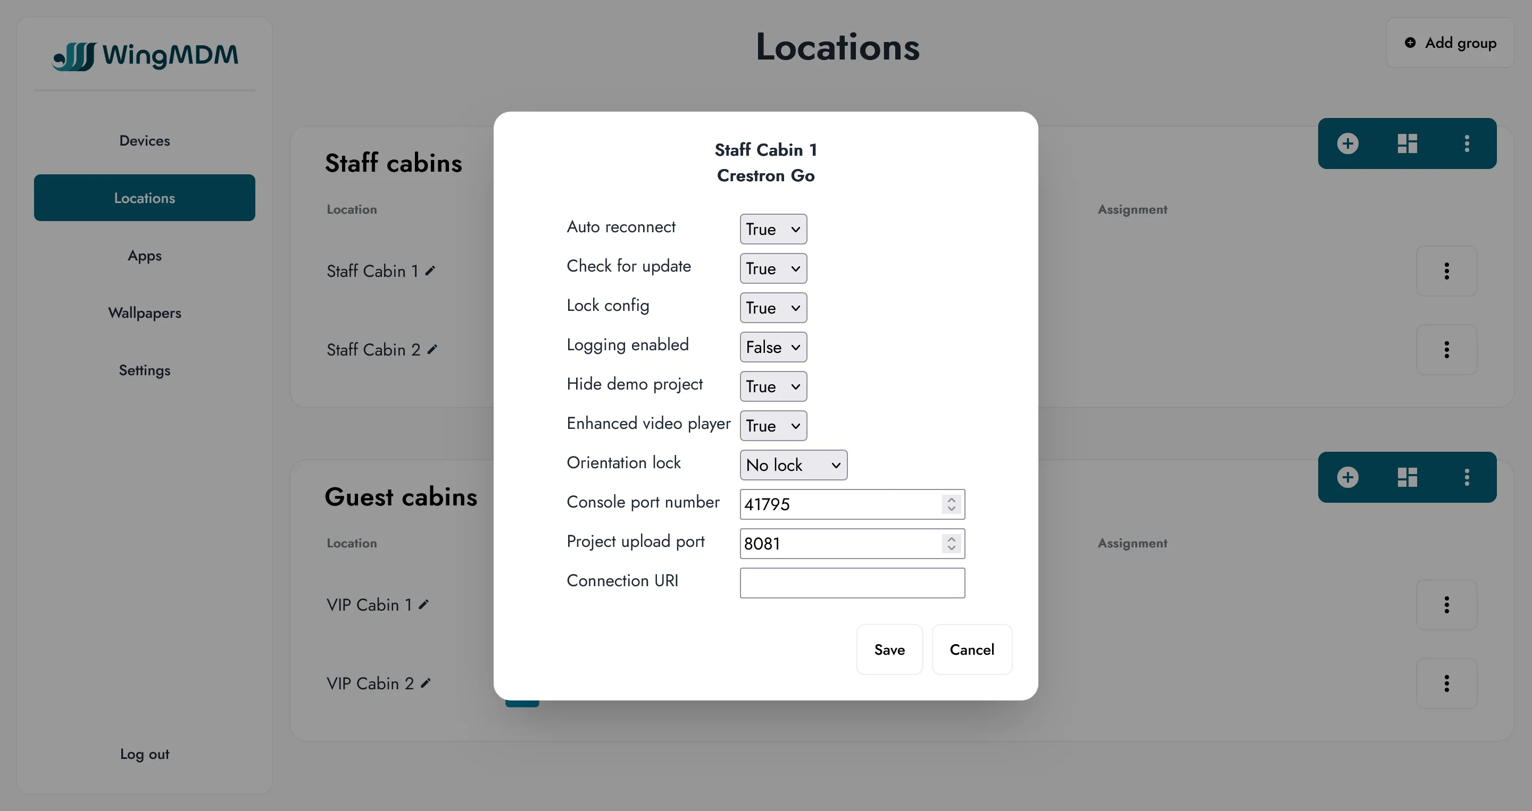1532x811 pixels.
Task: Edit VIP Cabin 1 name pencil icon
Action: 424,605
